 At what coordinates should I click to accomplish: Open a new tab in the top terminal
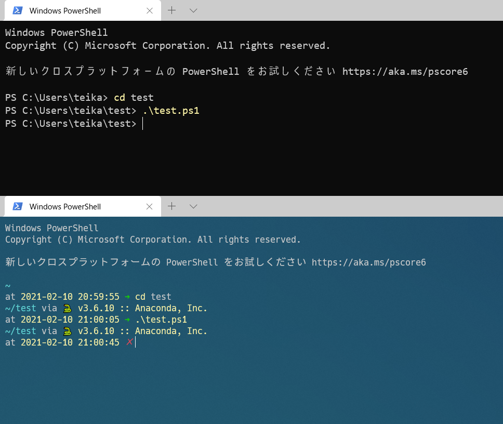[172, 10]
